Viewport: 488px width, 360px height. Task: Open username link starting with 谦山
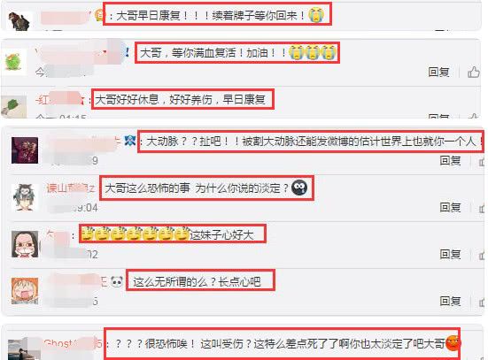click(x=71, y=188)
